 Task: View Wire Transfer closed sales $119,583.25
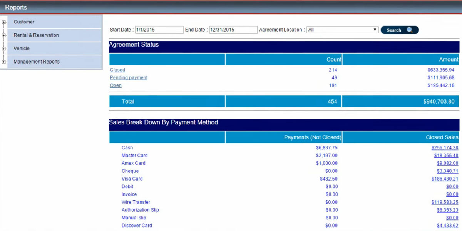click(x=445, y=202)
